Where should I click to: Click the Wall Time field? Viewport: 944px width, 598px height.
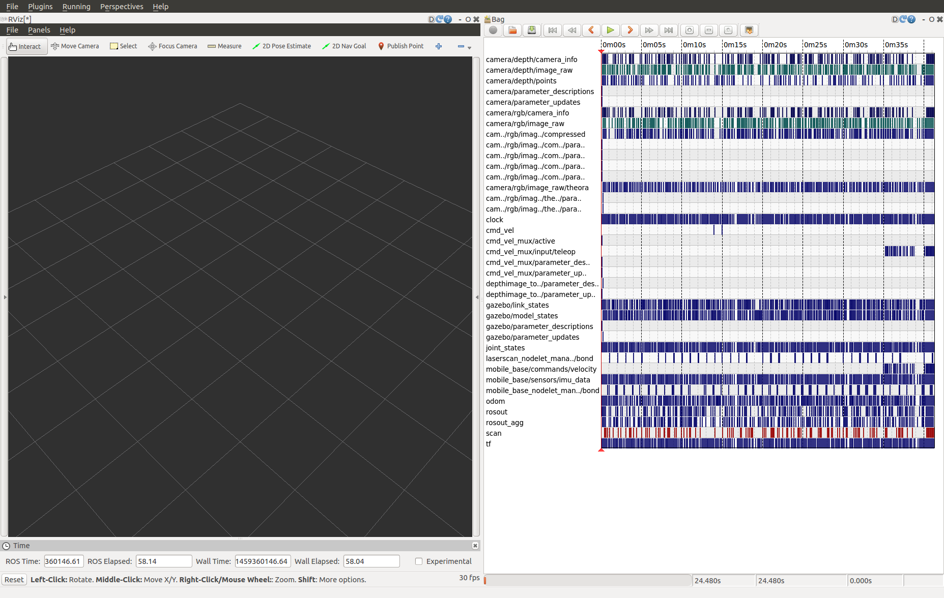[263, 561]
